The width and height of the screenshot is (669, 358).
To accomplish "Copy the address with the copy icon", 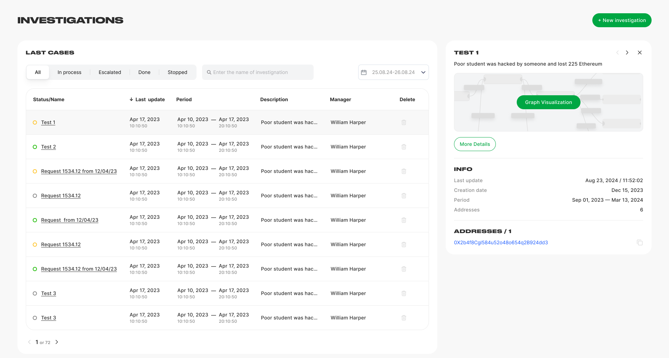I will (x=640, y=243).
